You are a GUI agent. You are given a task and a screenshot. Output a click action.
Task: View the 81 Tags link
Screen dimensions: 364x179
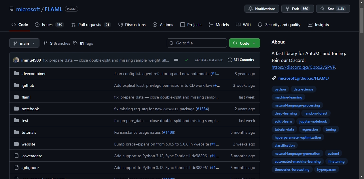[83, 43]
